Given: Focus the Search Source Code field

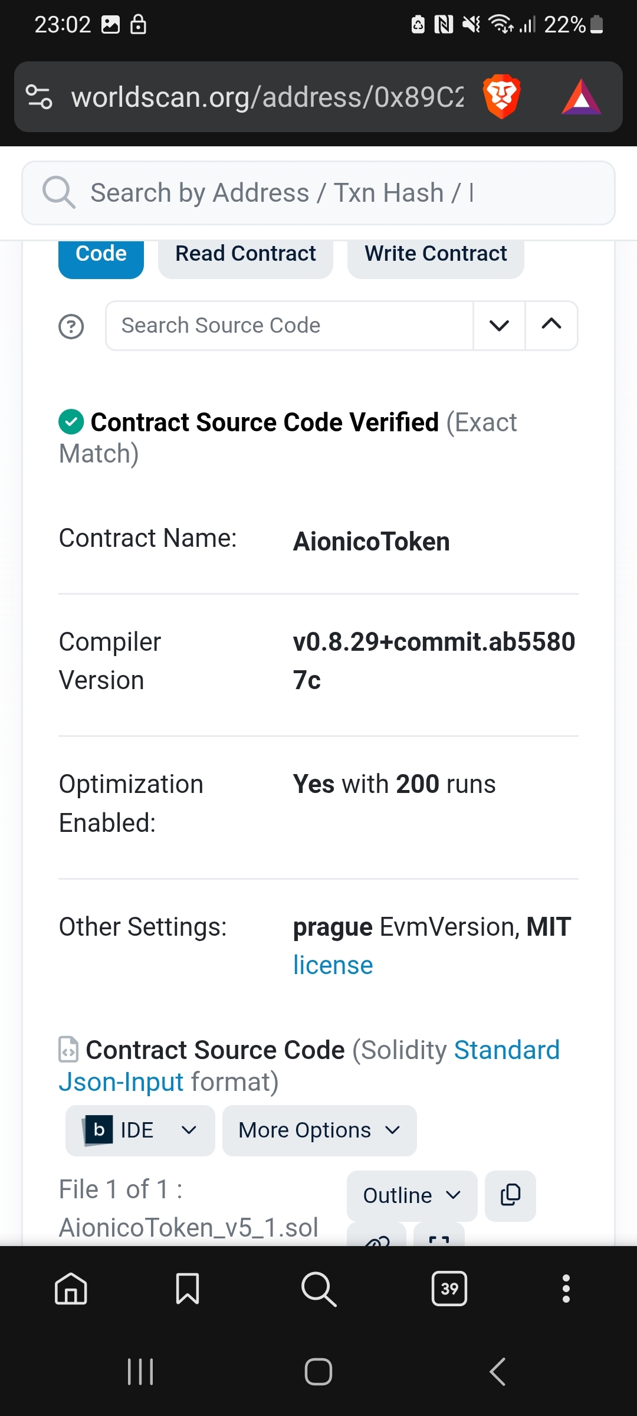Looking at the screenshot, I should point(289,326).
